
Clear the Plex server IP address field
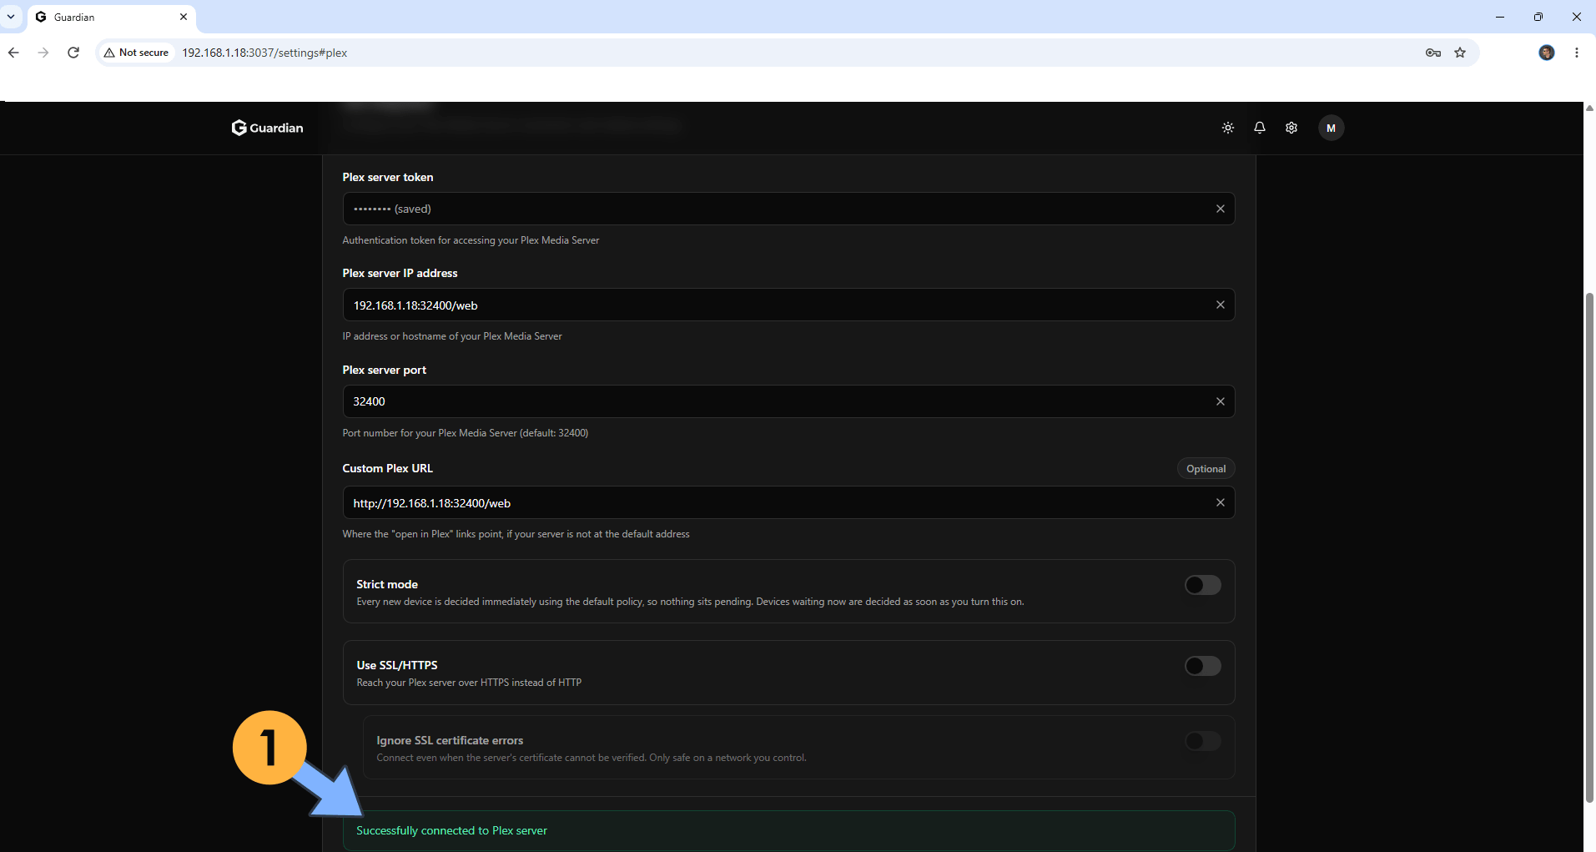[1220, 305]
